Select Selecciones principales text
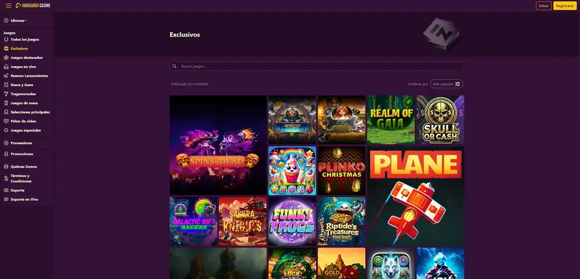Screen dimensions: 580x279 pos(30,112)
